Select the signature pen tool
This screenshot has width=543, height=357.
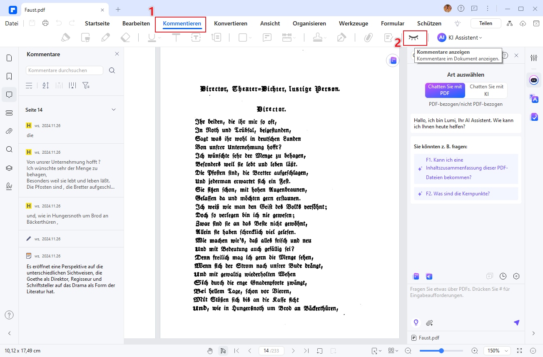tap(341, 37)
